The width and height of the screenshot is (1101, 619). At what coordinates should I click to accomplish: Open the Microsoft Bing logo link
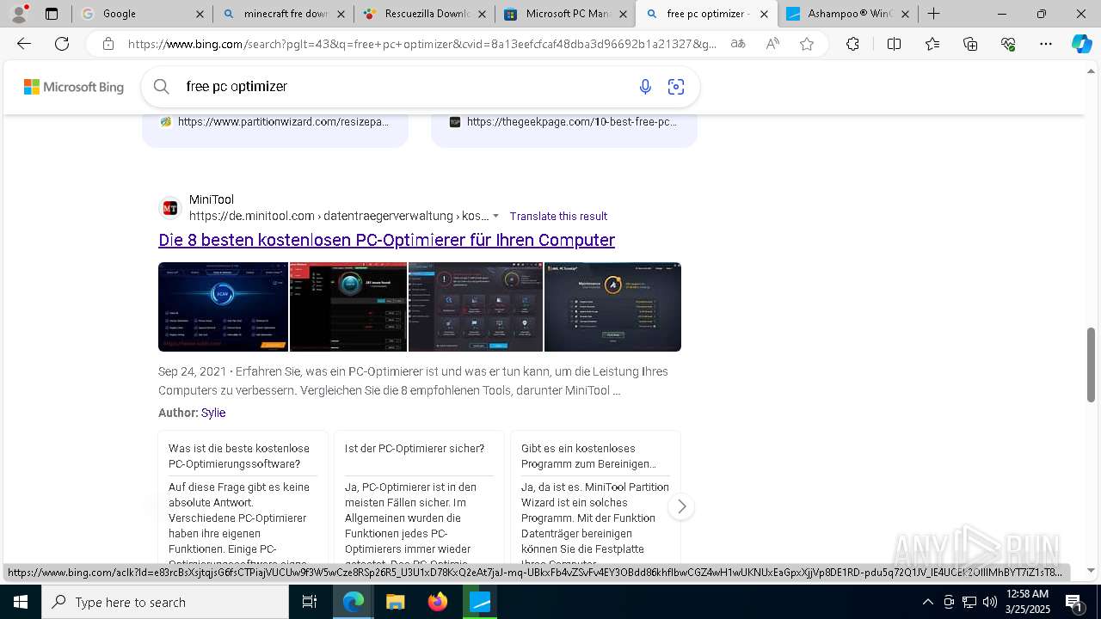point(74,87)
